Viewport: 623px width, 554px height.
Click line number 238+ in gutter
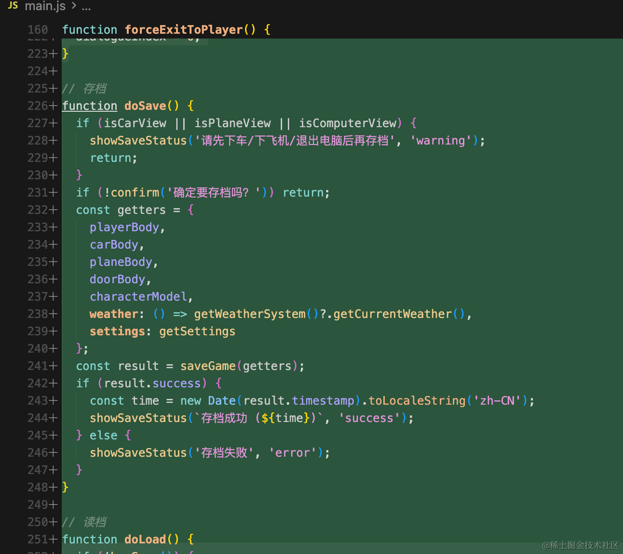(42, 314)
